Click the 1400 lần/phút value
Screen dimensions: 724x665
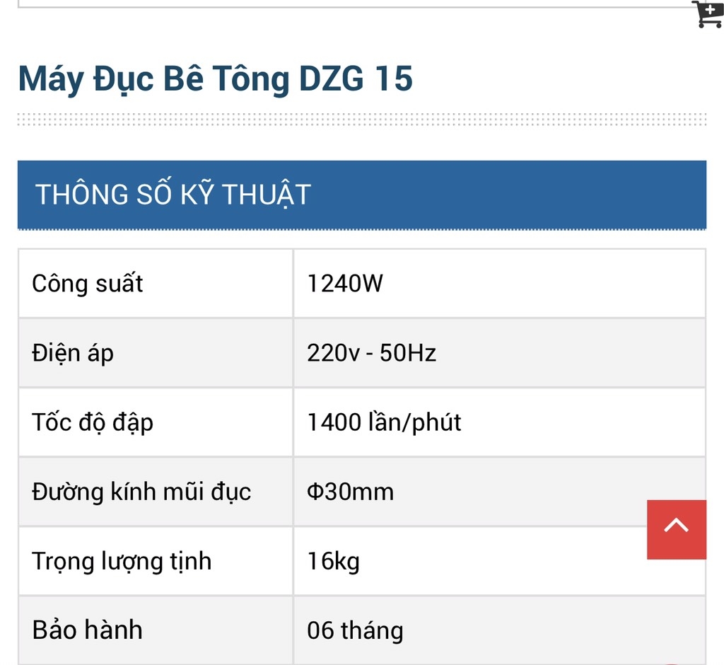pyautogui.click(x=384, y=422)
